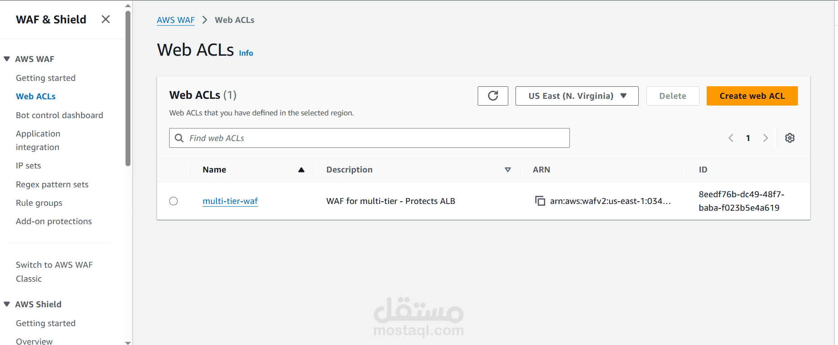Go to Regex pattern sets

[x=52, y=184]
